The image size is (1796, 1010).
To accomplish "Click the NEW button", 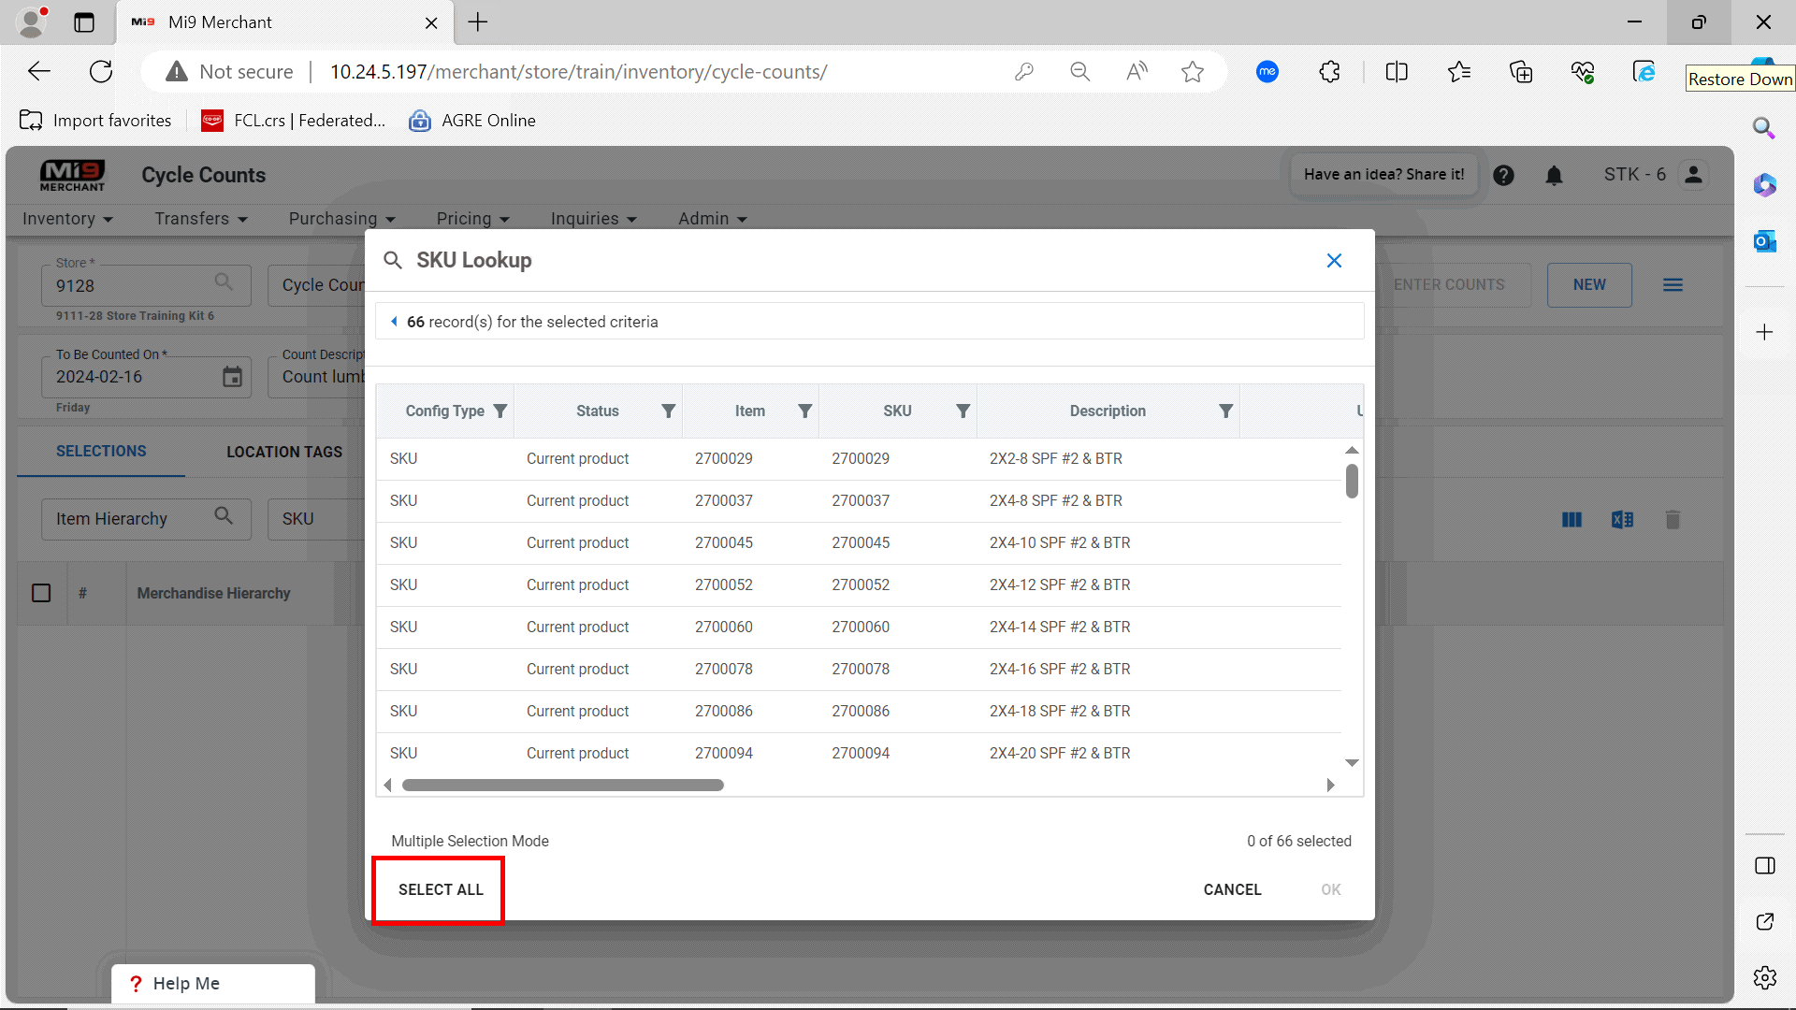I will tap(1589, 285).
